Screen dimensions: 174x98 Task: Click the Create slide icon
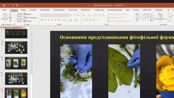click(20, 15)
